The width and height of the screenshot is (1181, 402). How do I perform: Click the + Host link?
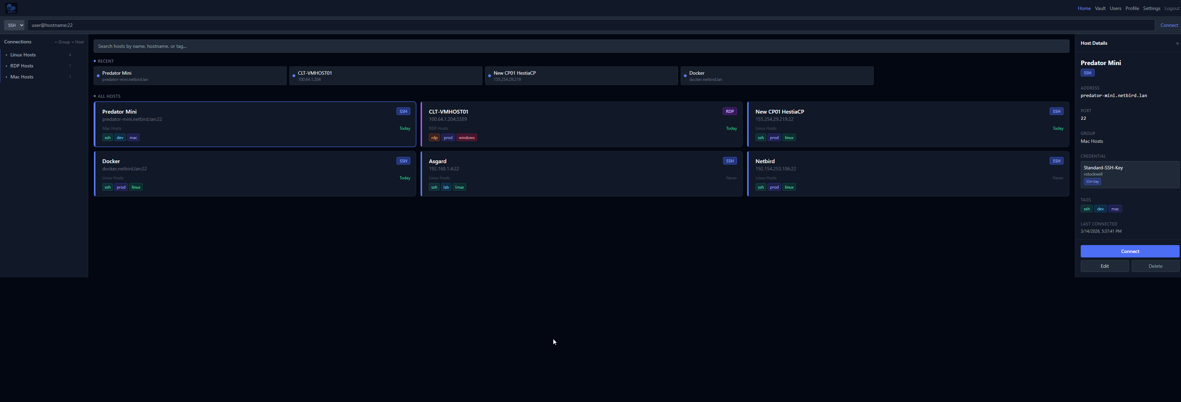point(78,42)
